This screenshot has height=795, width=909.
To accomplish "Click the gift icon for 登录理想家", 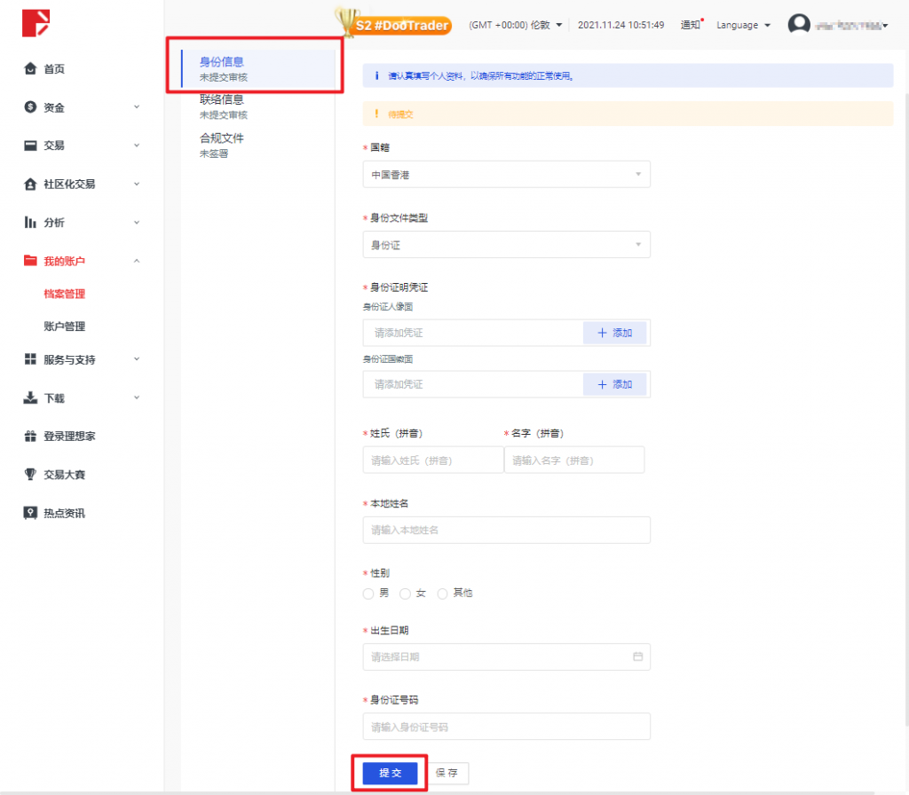I will (30, 437).
